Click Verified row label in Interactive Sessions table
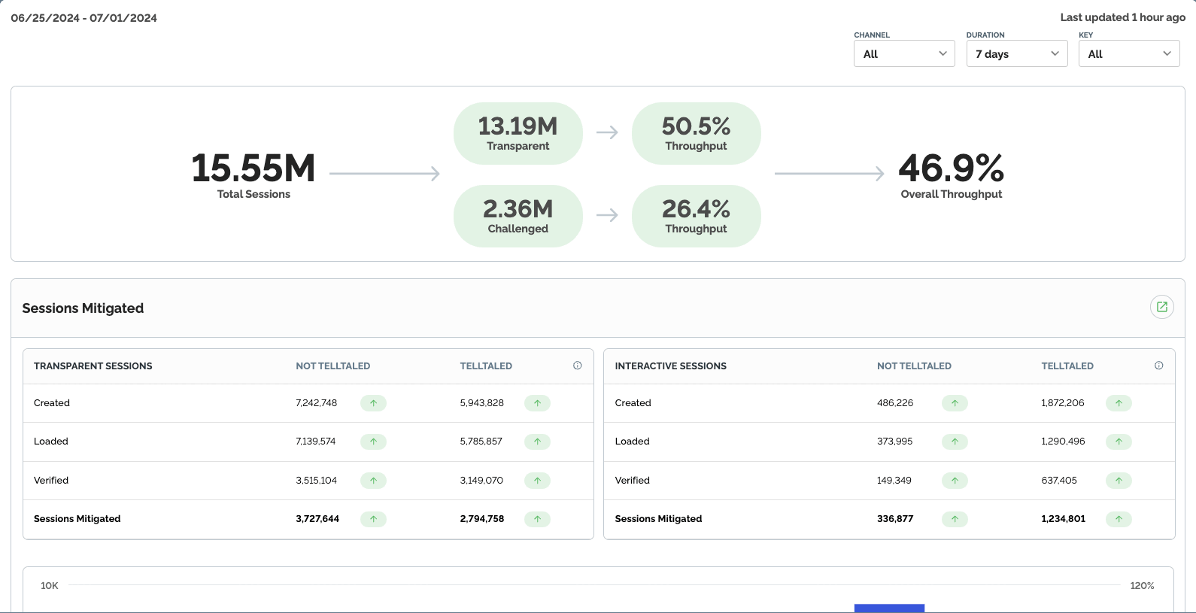 (x=633, y=481)
